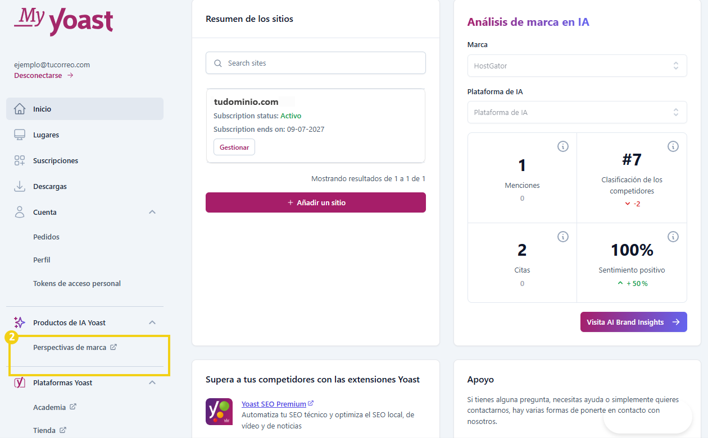708x438 pixels.
Task: Click the '+ 50 %' sentiment change value
Action: point(637,283)
